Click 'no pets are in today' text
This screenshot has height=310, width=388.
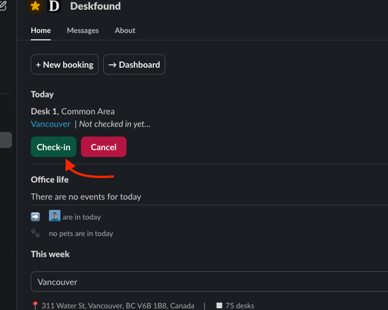click(x=81, y=233)
